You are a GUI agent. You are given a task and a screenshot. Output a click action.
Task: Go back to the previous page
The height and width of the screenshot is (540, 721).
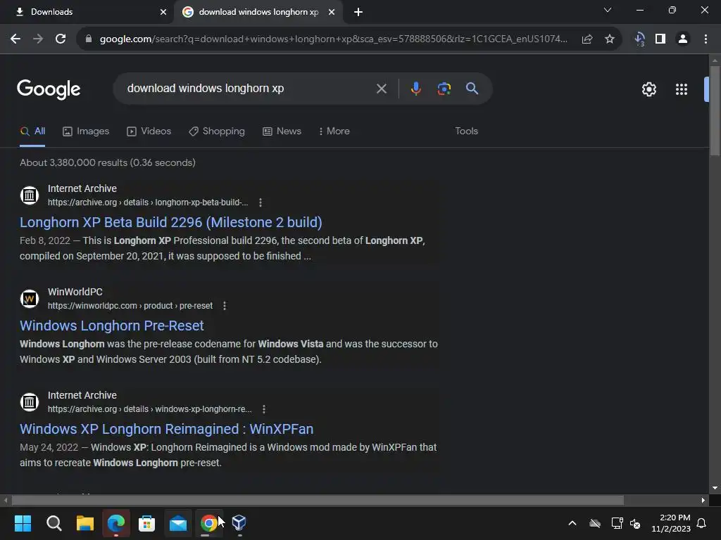[15, 39]
